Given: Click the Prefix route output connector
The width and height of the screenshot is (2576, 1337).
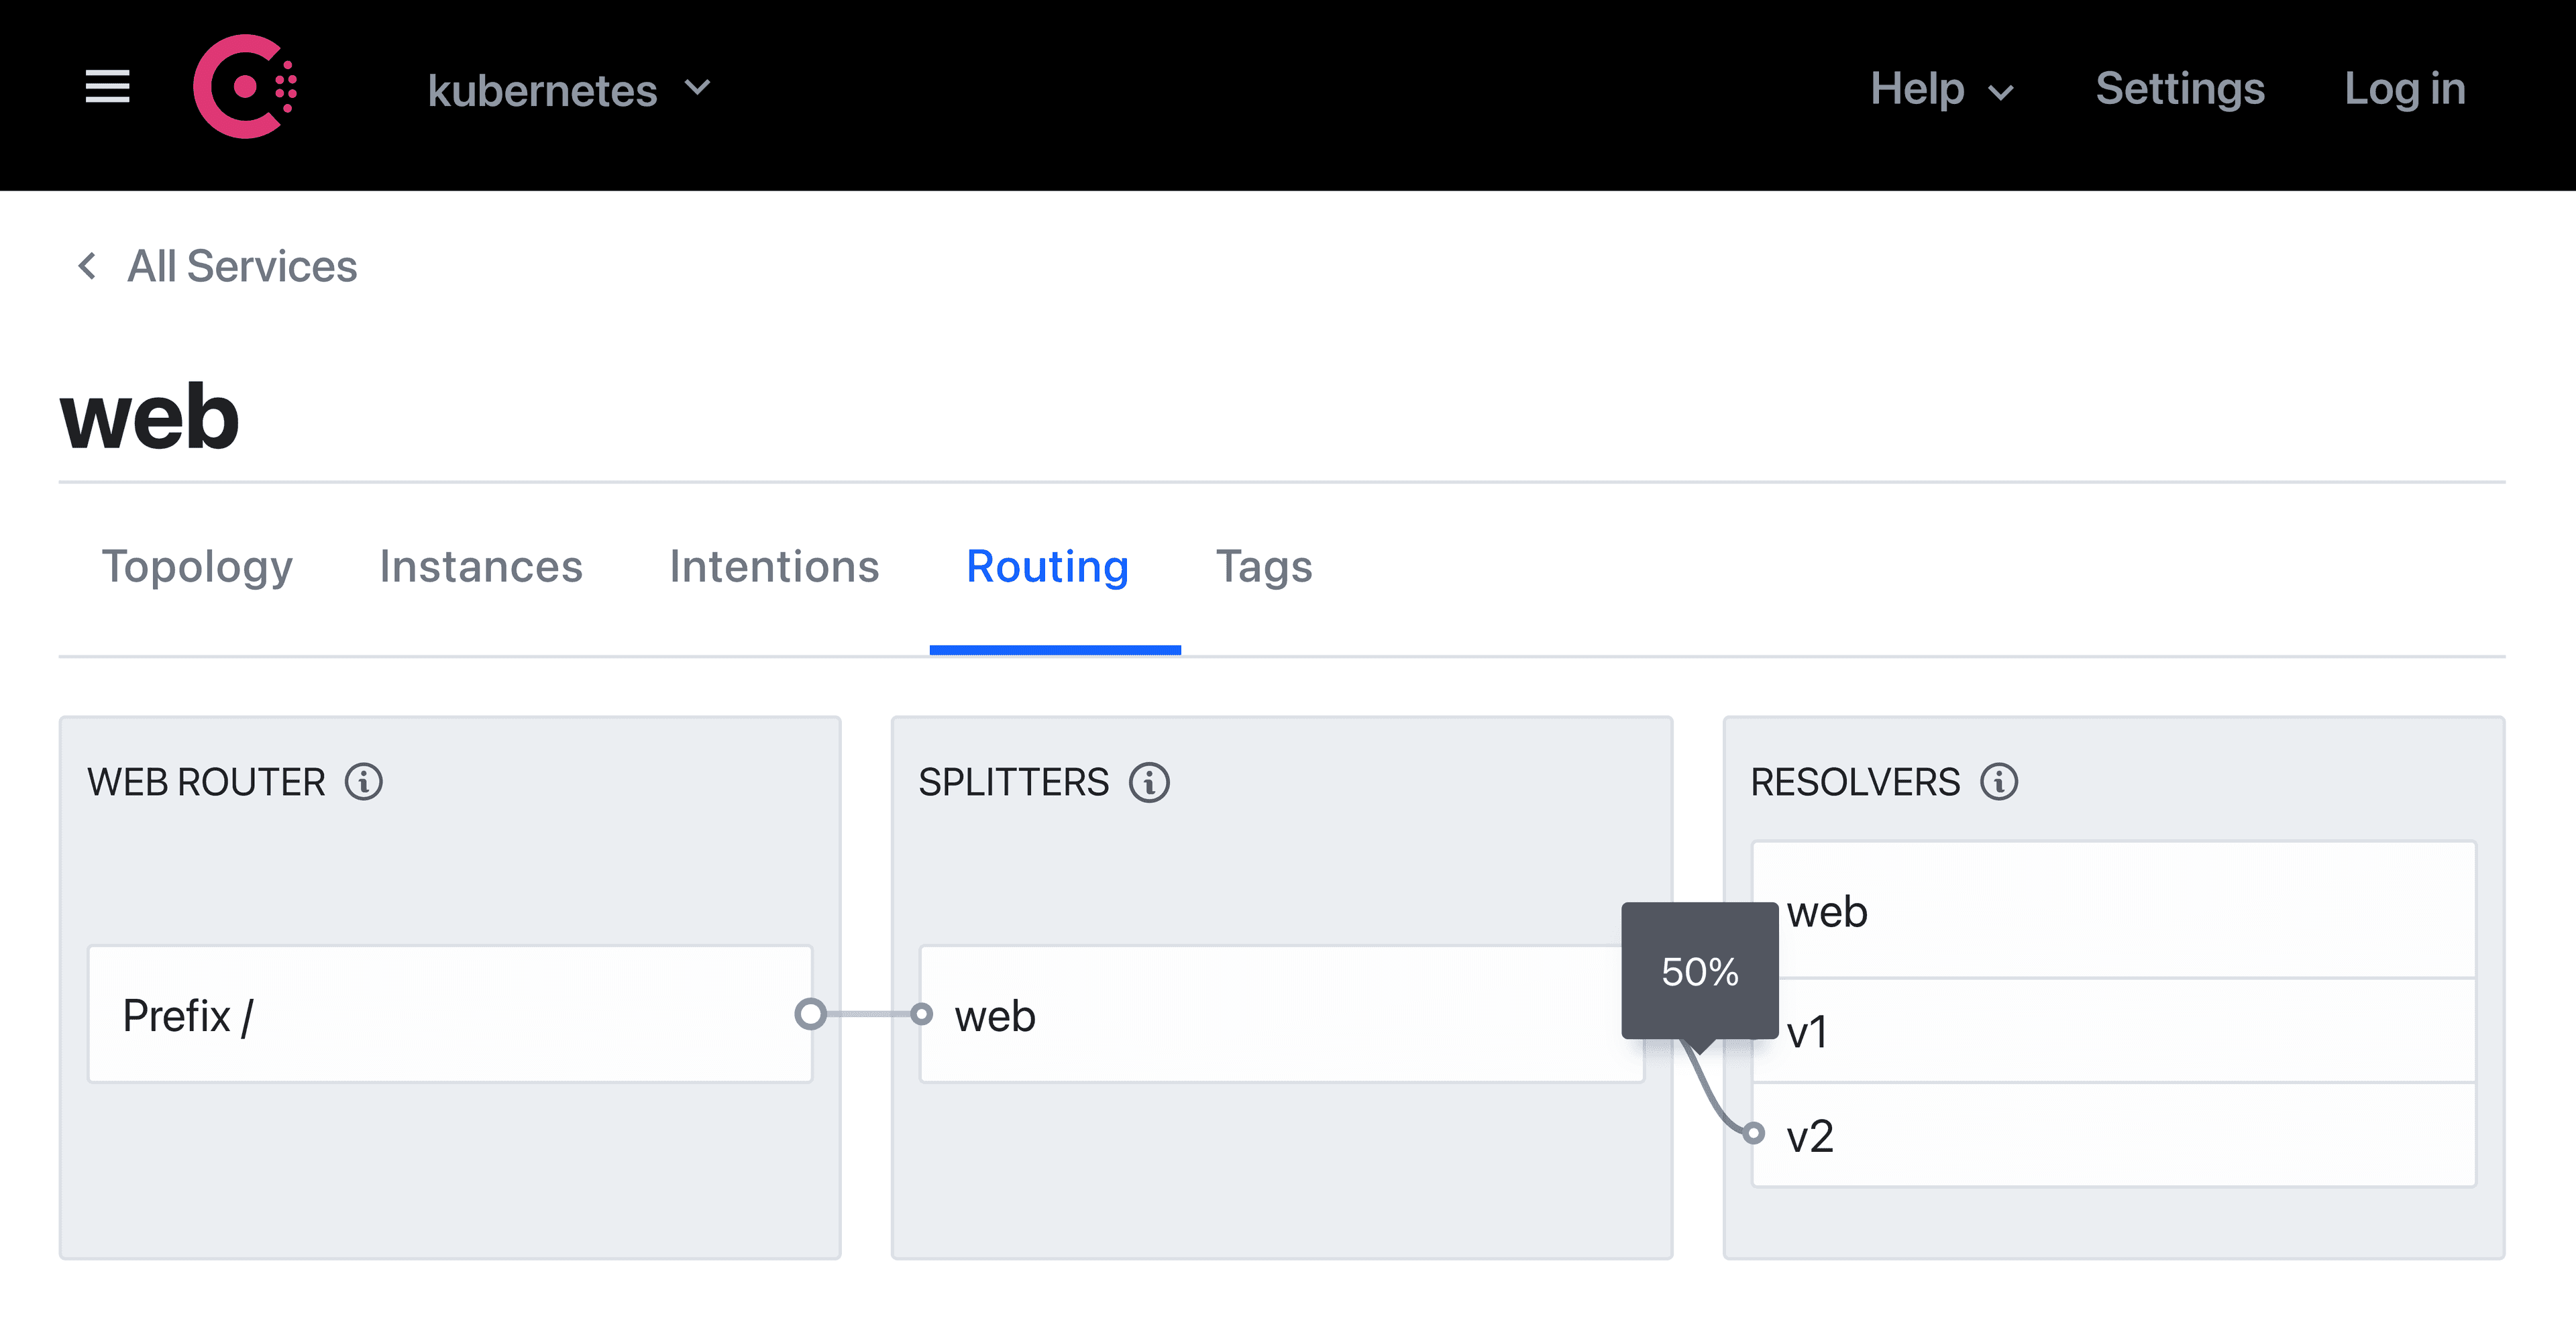Looking at the screenshot, I should (810, 1014).
